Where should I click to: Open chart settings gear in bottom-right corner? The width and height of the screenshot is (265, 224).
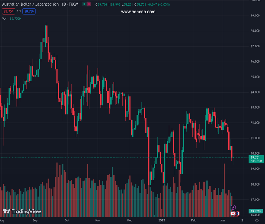pyautogui.click(x=257, y=221)
